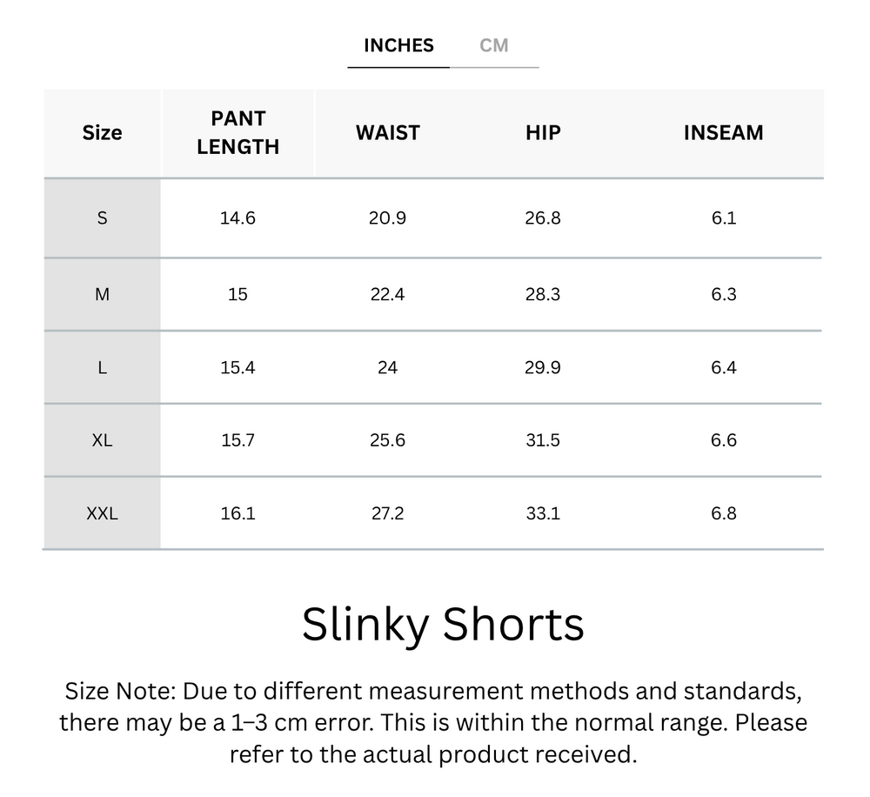Select the S size row label
This screenshot has width=870, height=797.
[102, 218]
